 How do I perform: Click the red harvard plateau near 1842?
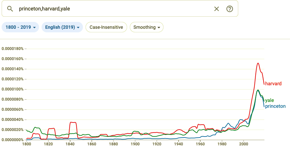73,122
